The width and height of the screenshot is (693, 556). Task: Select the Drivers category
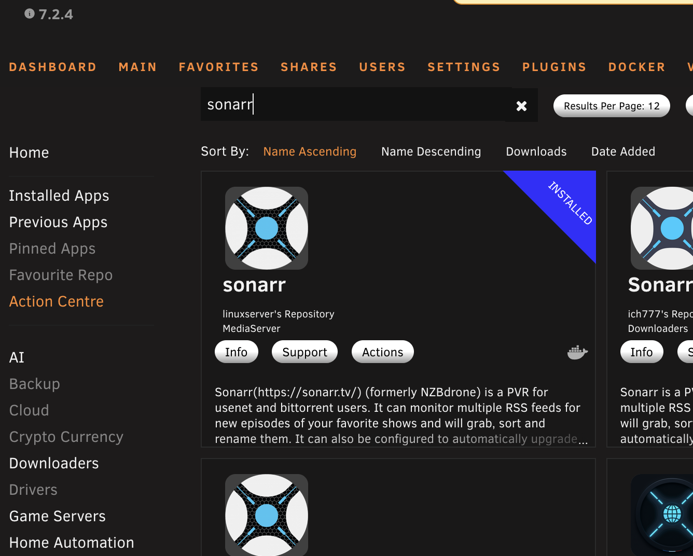click(33, 490)
